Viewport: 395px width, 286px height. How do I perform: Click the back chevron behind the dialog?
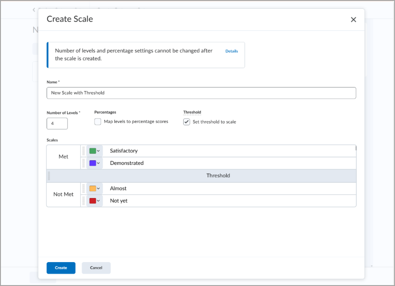coord(34,10)
